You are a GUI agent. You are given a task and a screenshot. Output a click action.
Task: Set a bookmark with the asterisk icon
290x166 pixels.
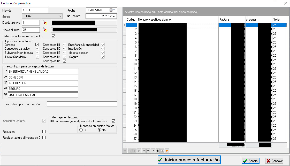pyautogui.click(x=158, y=151)
